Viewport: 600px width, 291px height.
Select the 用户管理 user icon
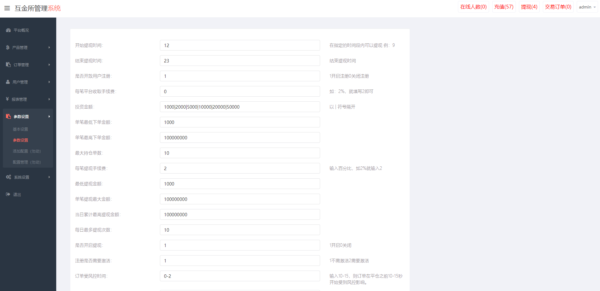coord(8,82)
